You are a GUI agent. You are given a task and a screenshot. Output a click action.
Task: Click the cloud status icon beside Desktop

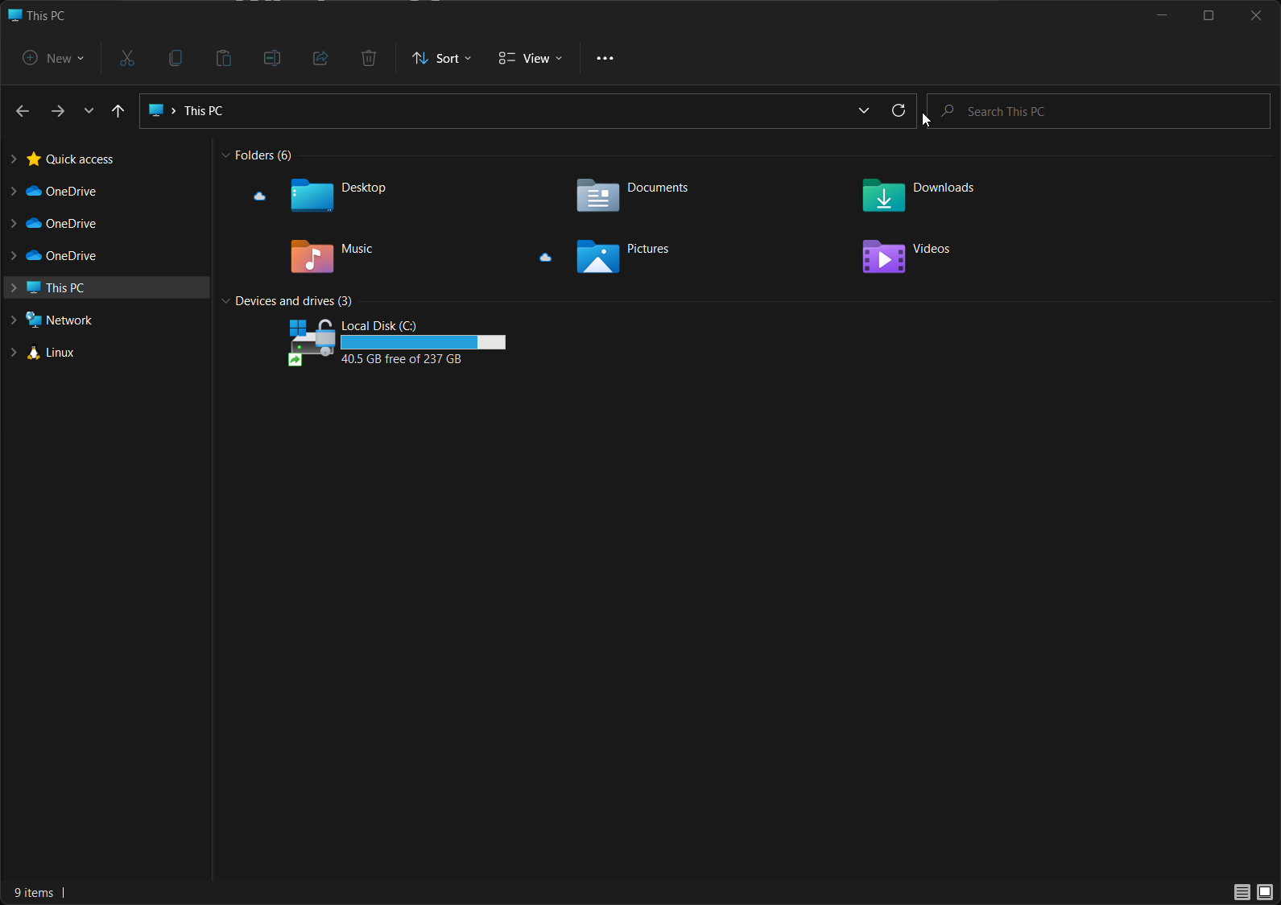(259, 196)
